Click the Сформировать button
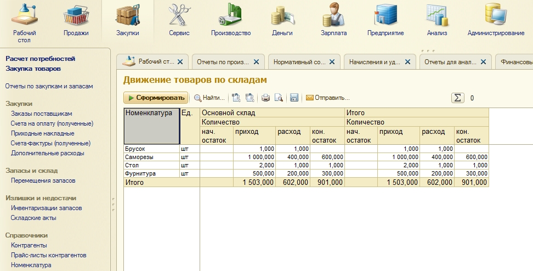The image size is (533, 271). pyautogui.click(x=156, y=98)
